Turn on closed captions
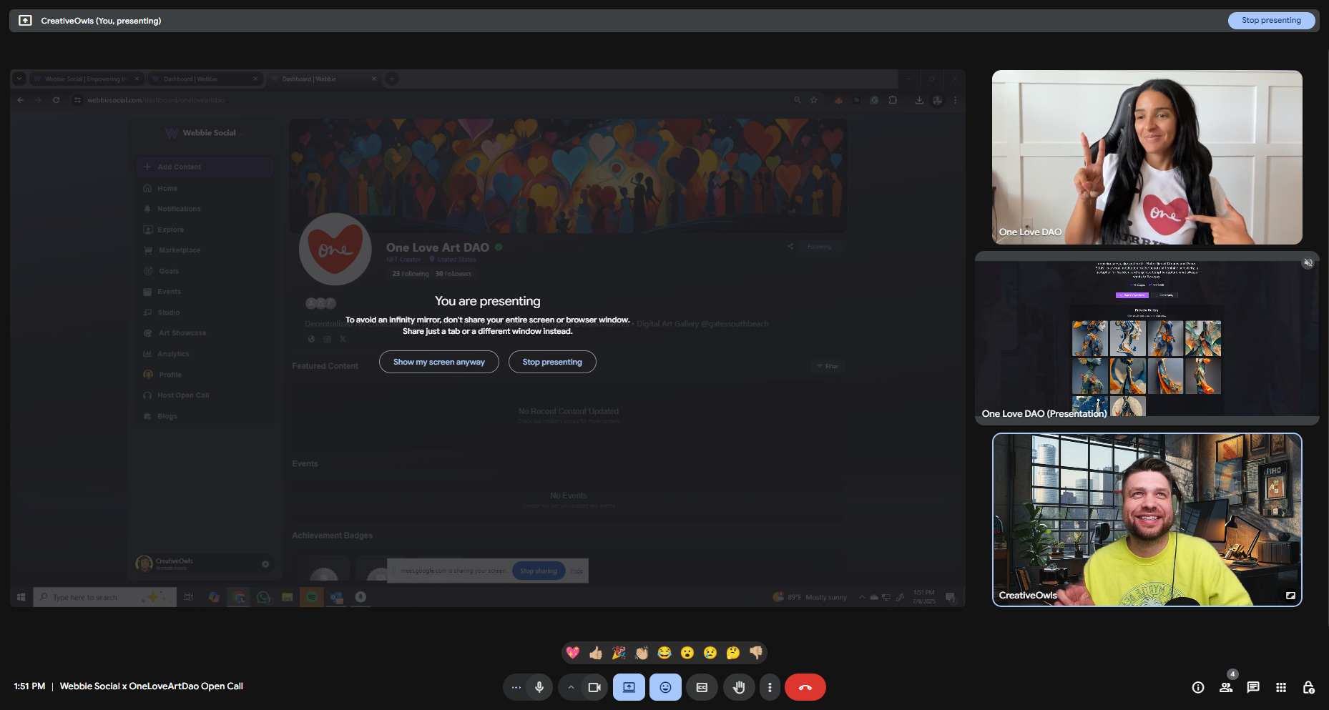Image resolution: width=1329 pixels, height=710 pixels. point(702,687)
